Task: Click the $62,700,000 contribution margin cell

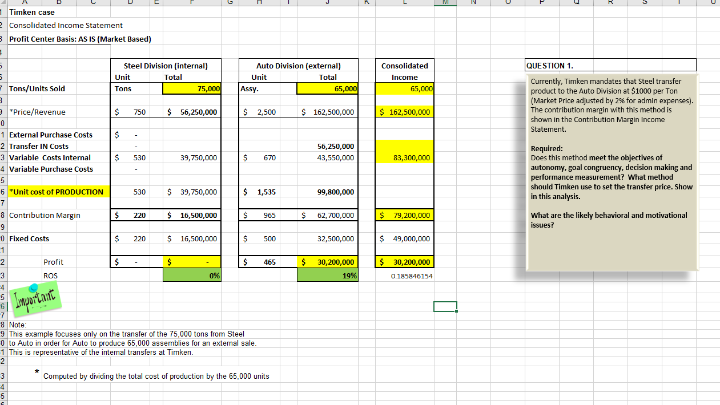Action: pos(328,215)
